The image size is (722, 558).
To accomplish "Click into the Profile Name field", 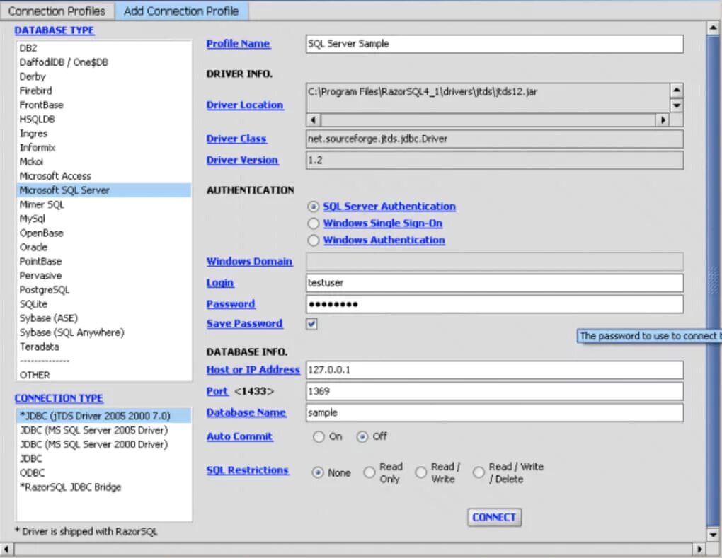I will 495,44.
